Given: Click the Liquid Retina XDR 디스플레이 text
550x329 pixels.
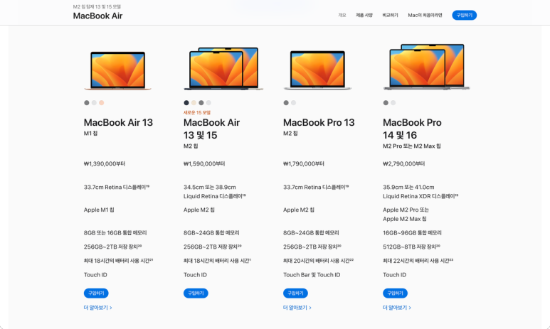Looking at the screenshot, I should 421,196.
